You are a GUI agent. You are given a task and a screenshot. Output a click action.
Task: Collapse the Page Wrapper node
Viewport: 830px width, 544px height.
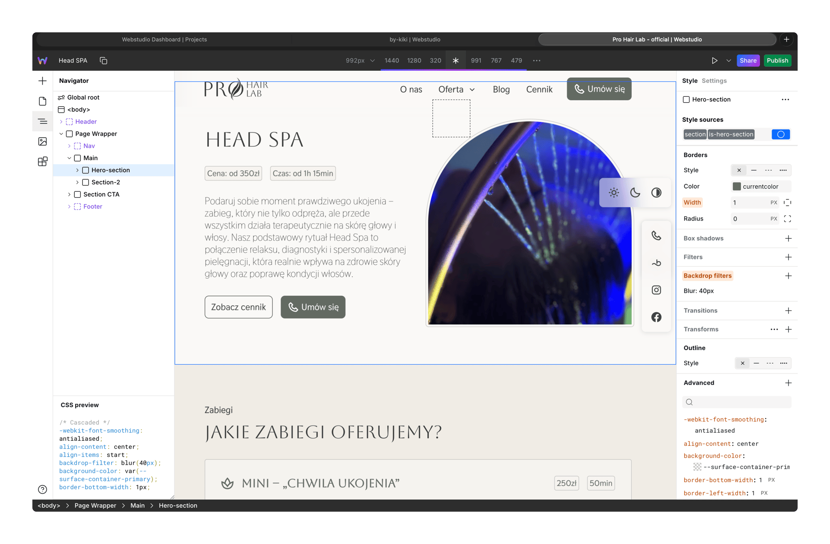pyautogui.click(x=61, y=134)
